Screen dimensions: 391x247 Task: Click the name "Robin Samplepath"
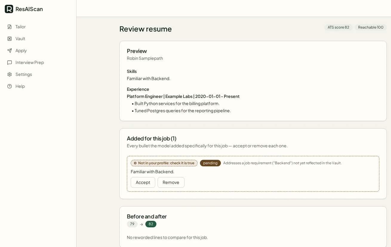pos(145,58)
